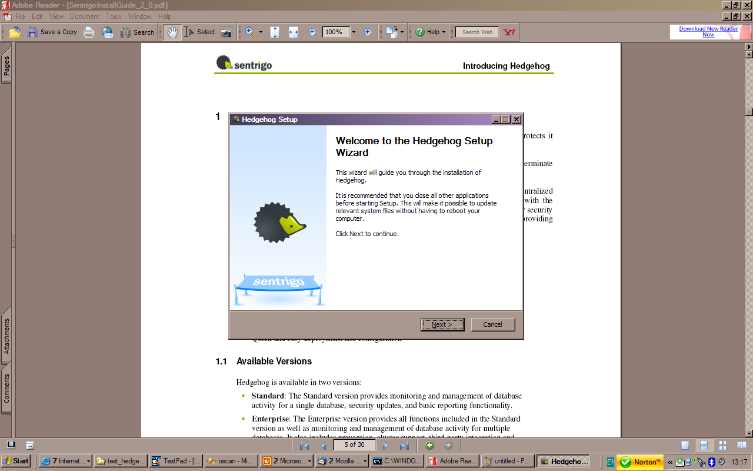Go to the last page
The image size is (753, 471).
(x=404, y=446)
